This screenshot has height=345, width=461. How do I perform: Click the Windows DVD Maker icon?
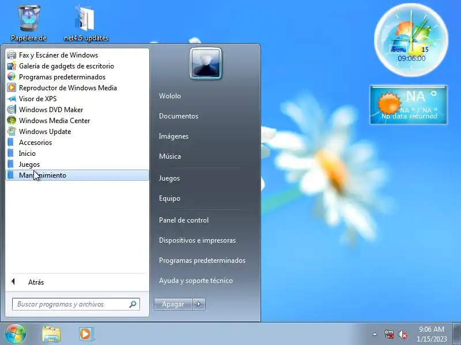[x=12, y=110]
